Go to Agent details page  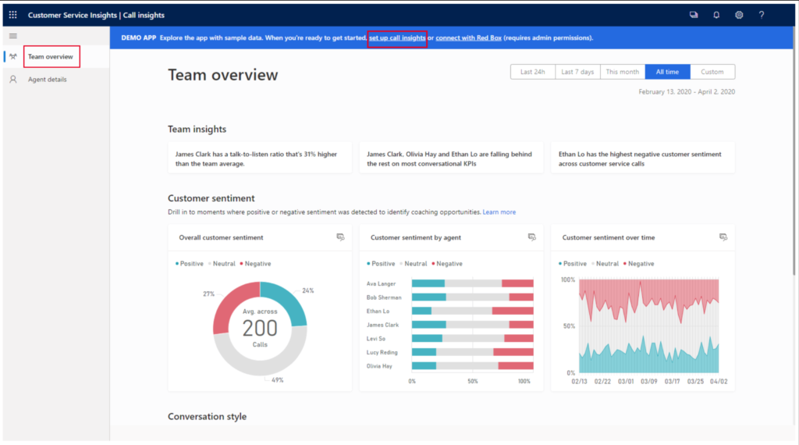[x=48, y=80]
